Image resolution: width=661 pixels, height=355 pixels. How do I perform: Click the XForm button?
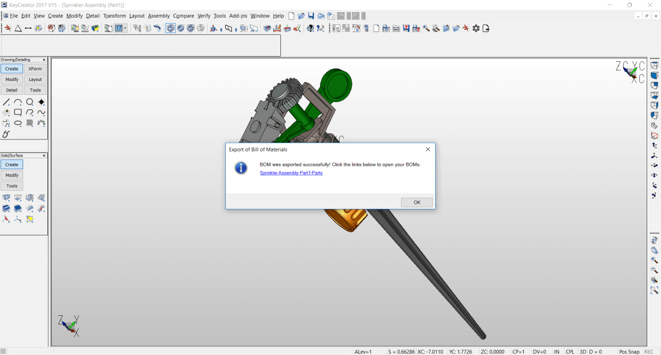point(35,69)
